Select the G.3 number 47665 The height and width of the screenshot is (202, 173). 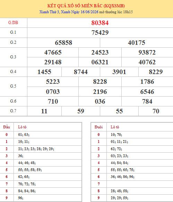click(53, 52)
